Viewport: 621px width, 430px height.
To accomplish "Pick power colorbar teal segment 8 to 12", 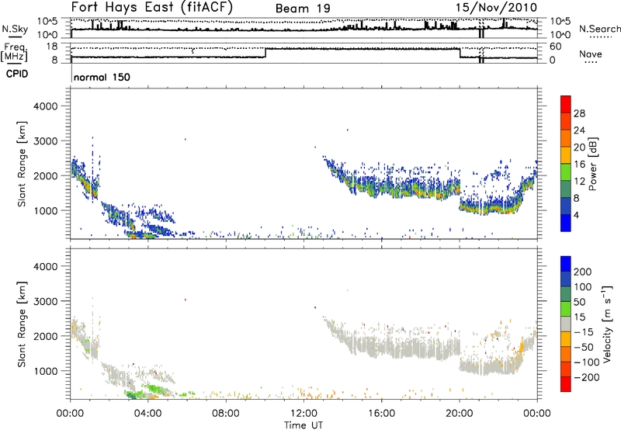I will (566, 189).
